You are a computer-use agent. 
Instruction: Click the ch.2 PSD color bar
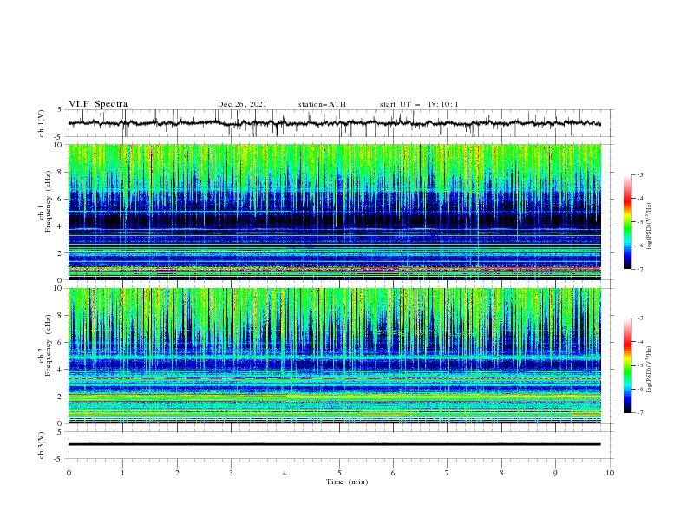tap(628, 365)
